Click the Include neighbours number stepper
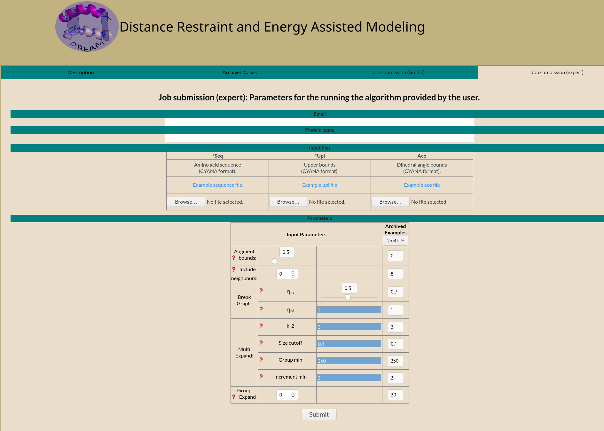Screen dimensions: 604x431 click(x=287, y=274)
